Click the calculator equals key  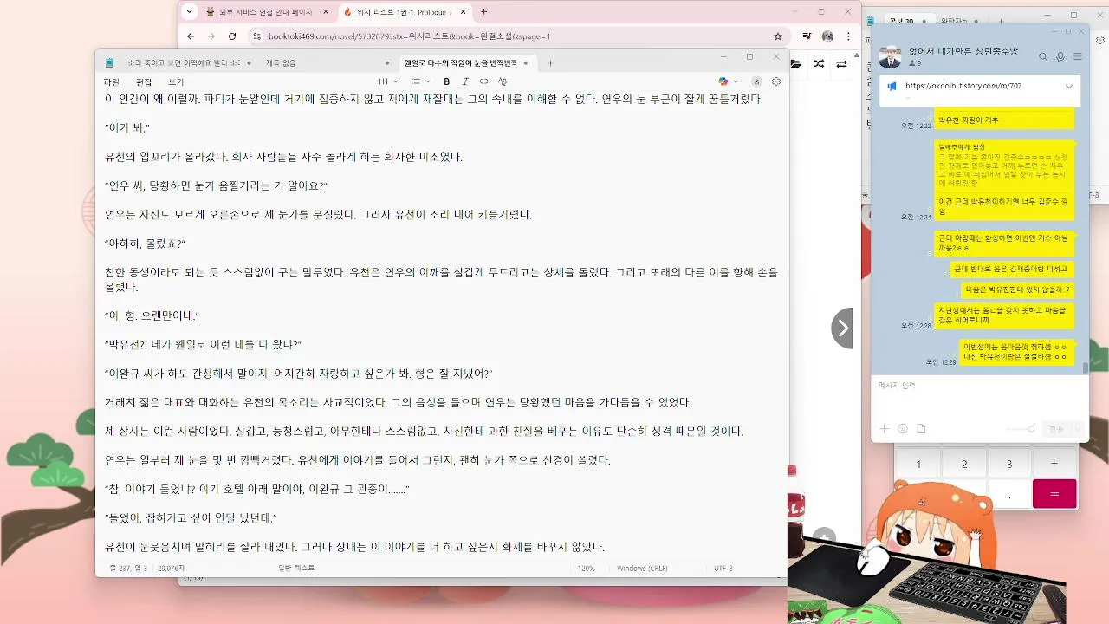point(1054,494)
